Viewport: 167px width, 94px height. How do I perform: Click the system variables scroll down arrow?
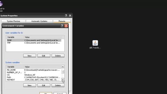pos(63,79)
